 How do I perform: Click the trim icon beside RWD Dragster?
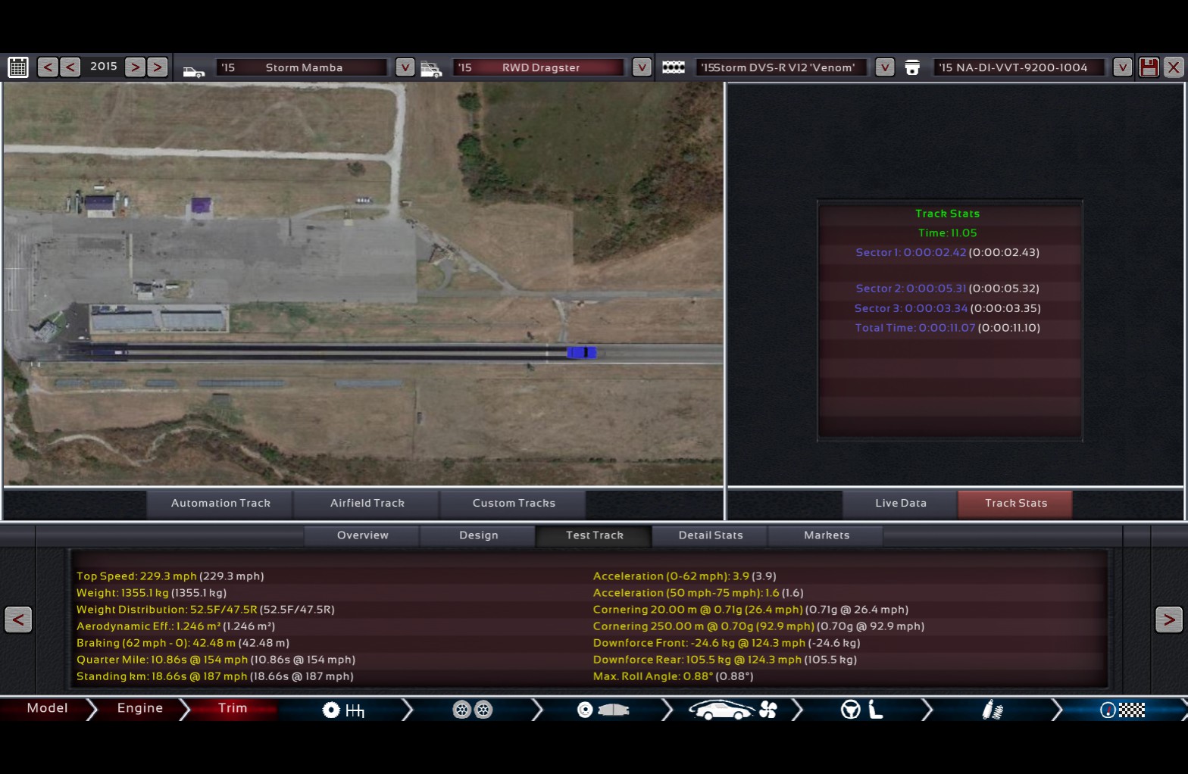coord(431,70)
